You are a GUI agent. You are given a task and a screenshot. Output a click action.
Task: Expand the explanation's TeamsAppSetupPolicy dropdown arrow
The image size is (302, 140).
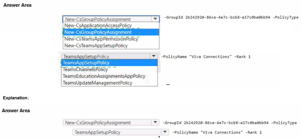pos(165,132)
